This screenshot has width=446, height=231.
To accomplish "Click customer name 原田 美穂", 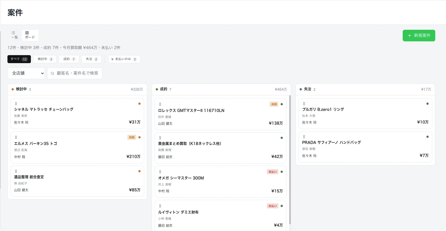I will pos(309,149).
